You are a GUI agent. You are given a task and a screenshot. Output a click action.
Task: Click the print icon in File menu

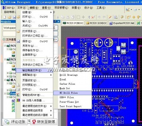coord(18,89)
